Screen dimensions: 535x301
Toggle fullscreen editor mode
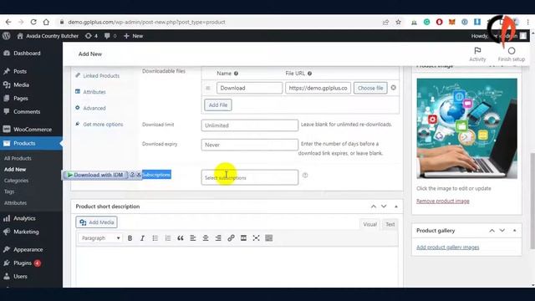256,238
